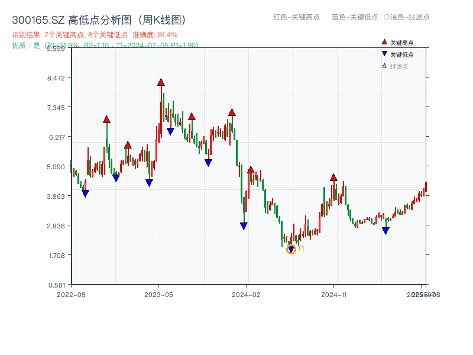Screen dimensions: 473x355
Task: Click the blue triangle marker below 2022-08 lows
Action: (85, 193)
